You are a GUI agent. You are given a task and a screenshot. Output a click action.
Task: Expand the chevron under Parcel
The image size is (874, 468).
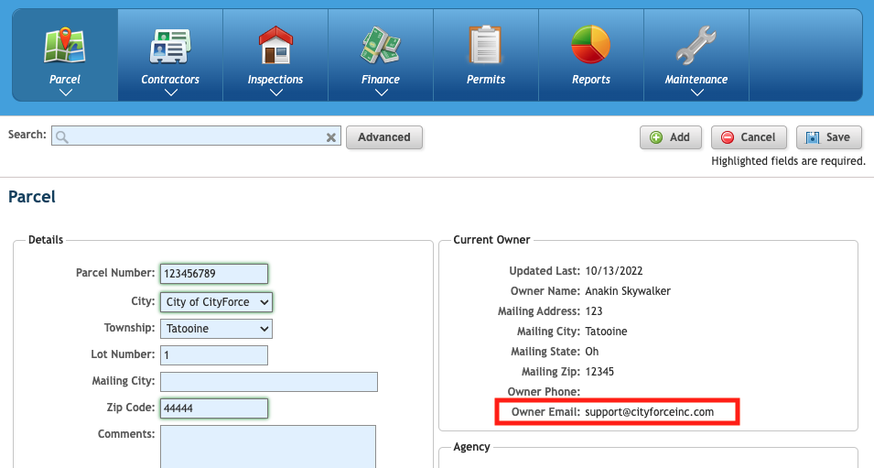coord(65,93)
